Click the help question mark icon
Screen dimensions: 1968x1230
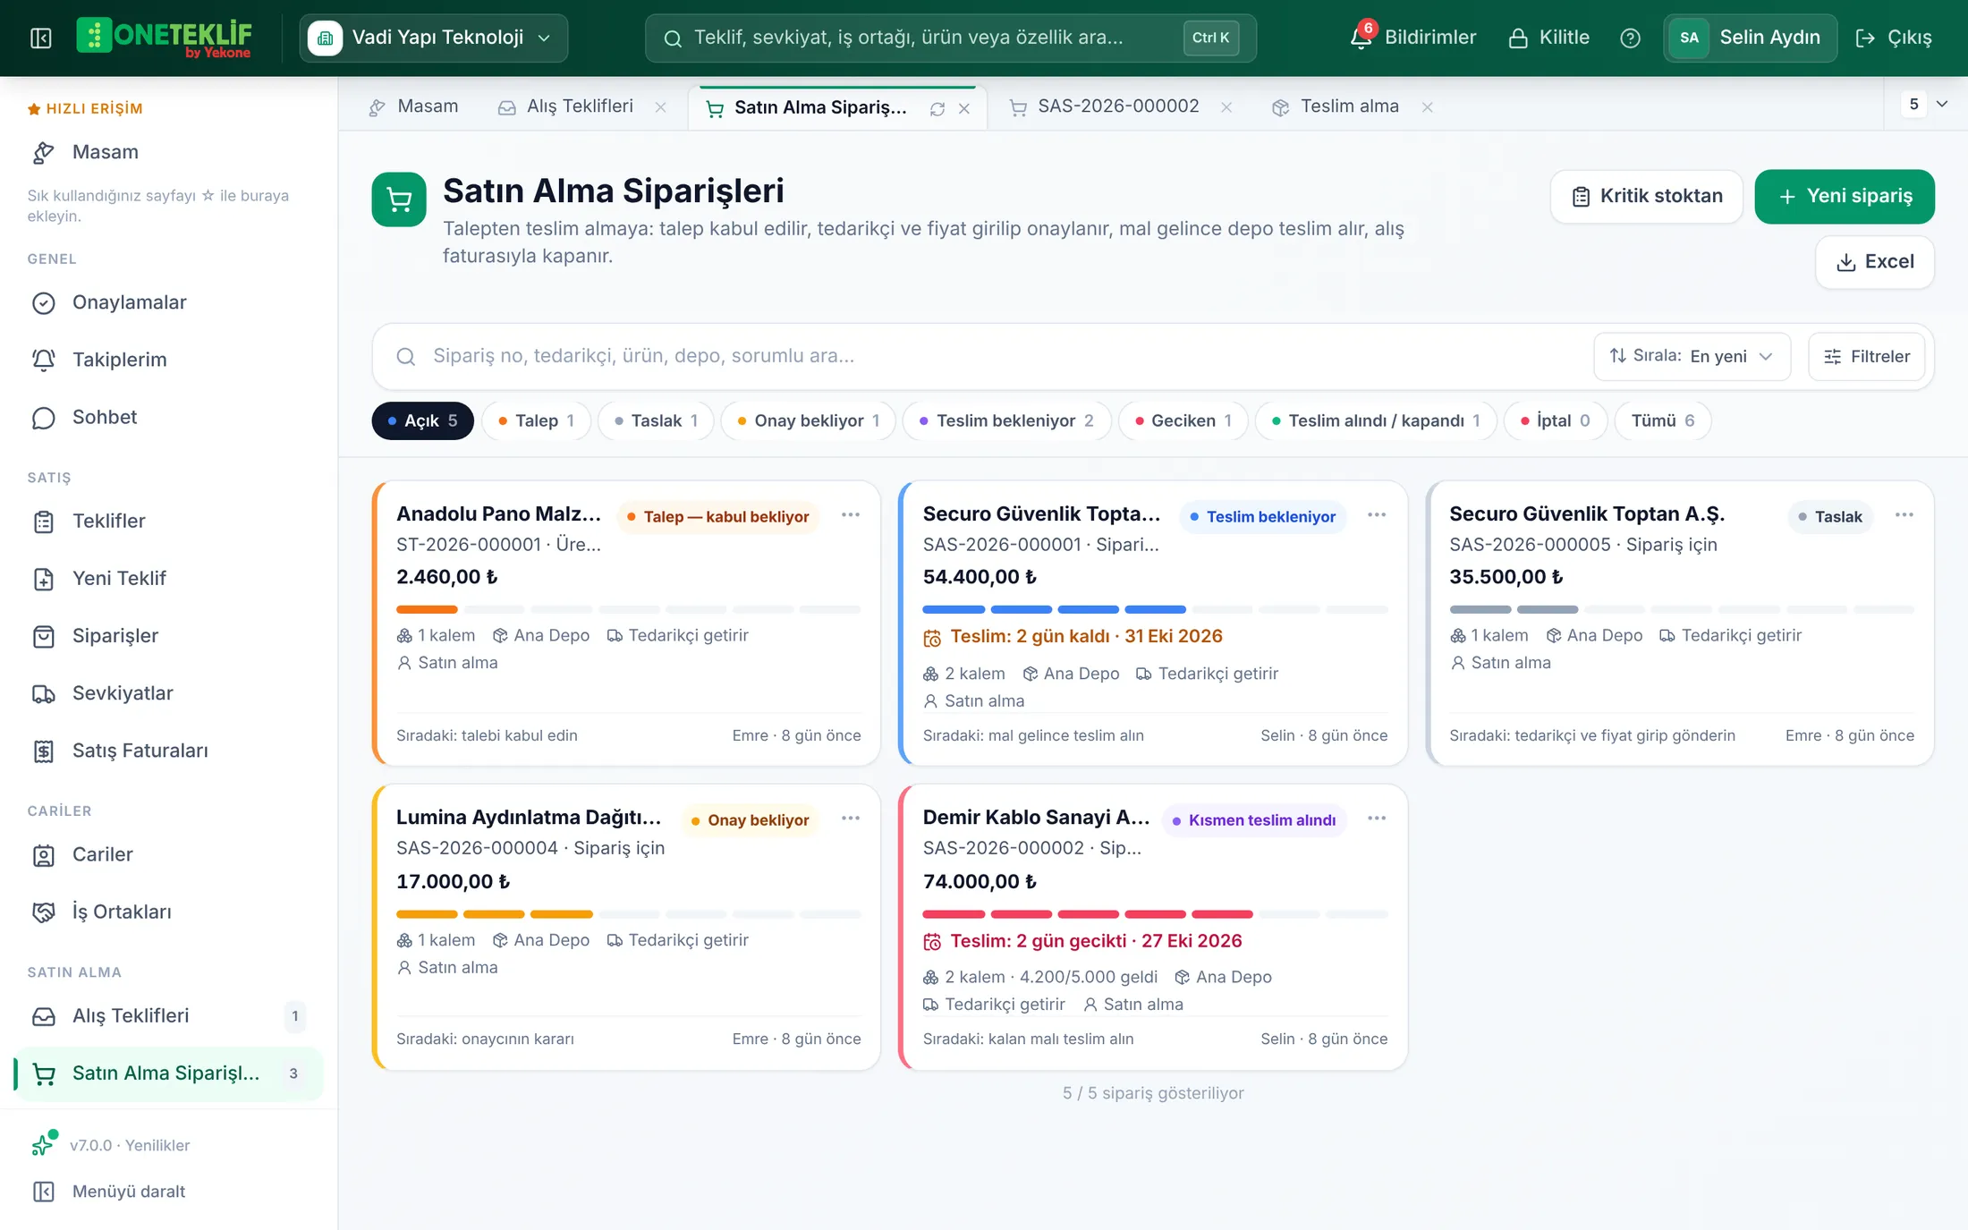(1630, 38)
